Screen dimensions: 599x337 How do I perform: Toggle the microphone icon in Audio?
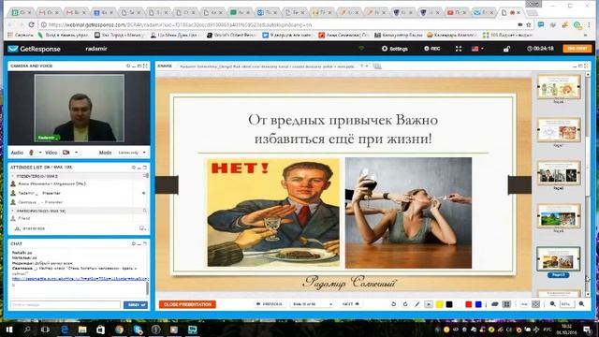[x=31, y=153]
